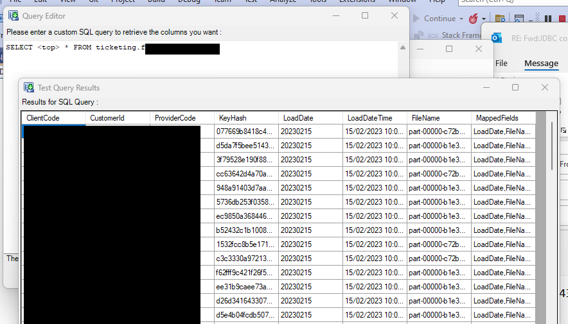Viewport: 568px width, 324px height.
Task: Click the Outlook icon in message window
Action: point(497,38)
